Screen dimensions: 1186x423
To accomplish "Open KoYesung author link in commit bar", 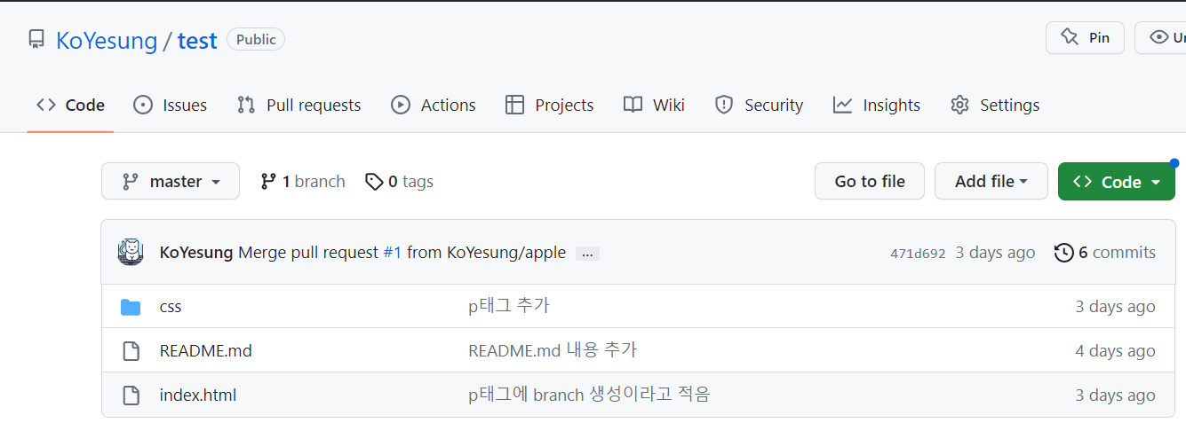I will [196, 253].
